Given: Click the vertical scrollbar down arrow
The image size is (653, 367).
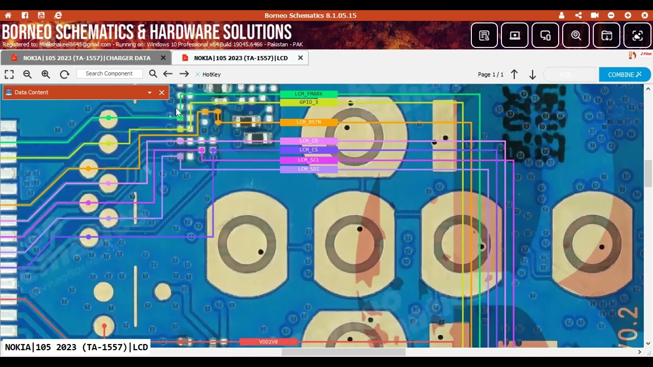Looking at the screenshot, I should pos(648,344).
